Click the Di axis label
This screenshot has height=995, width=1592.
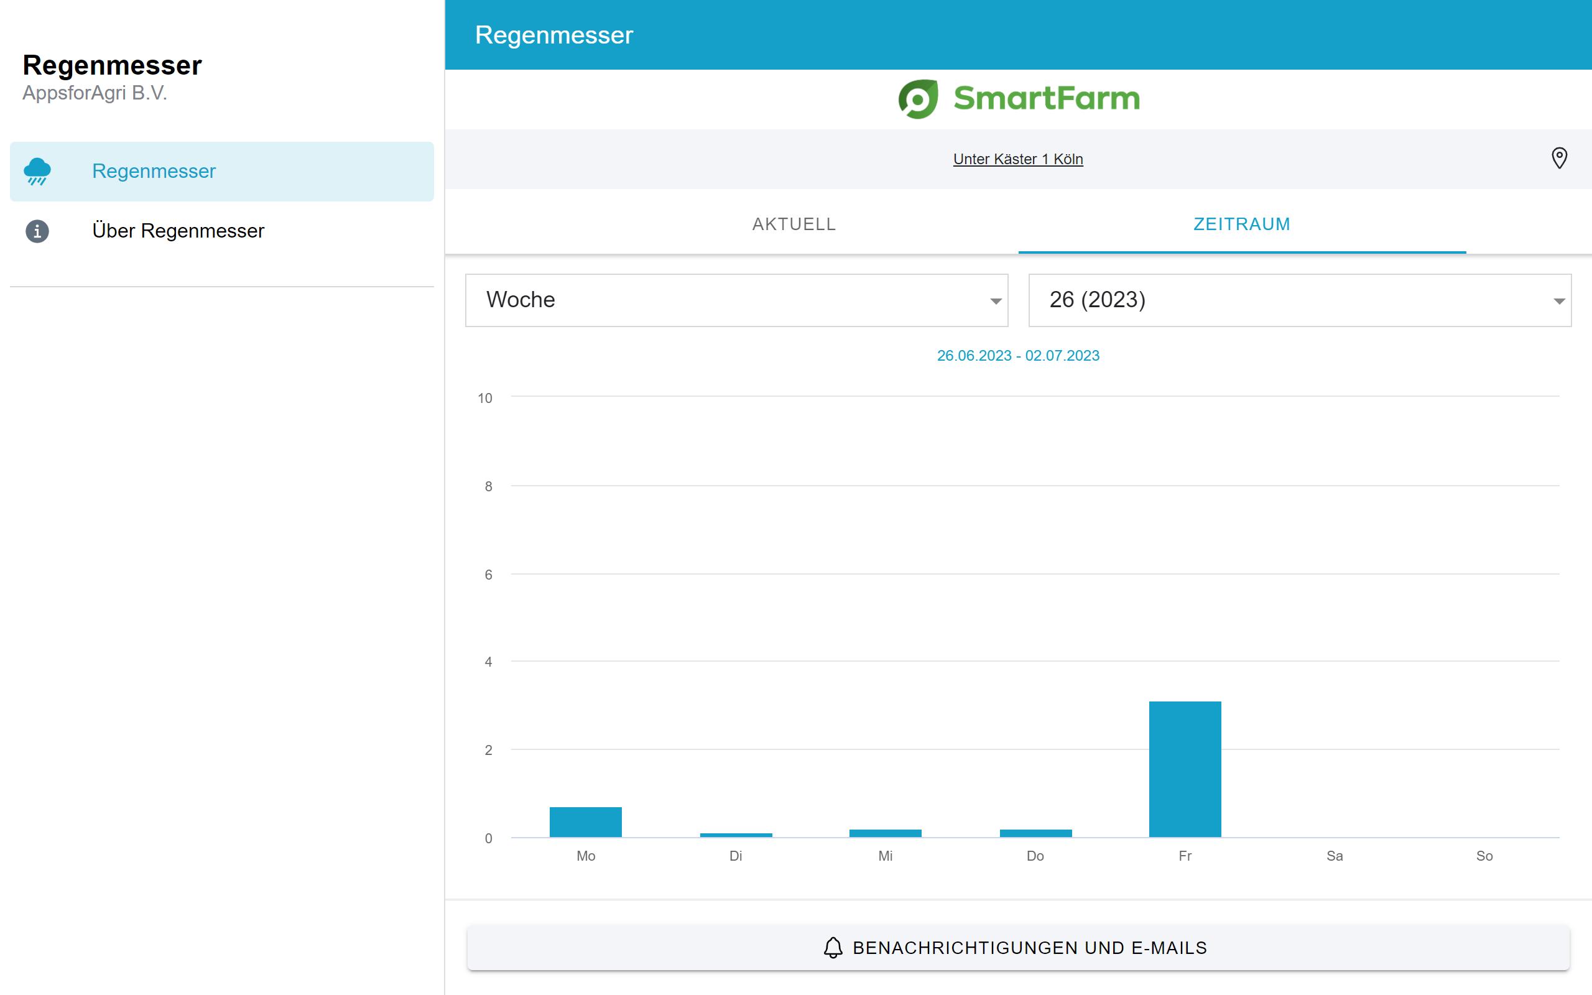(736, 856)
